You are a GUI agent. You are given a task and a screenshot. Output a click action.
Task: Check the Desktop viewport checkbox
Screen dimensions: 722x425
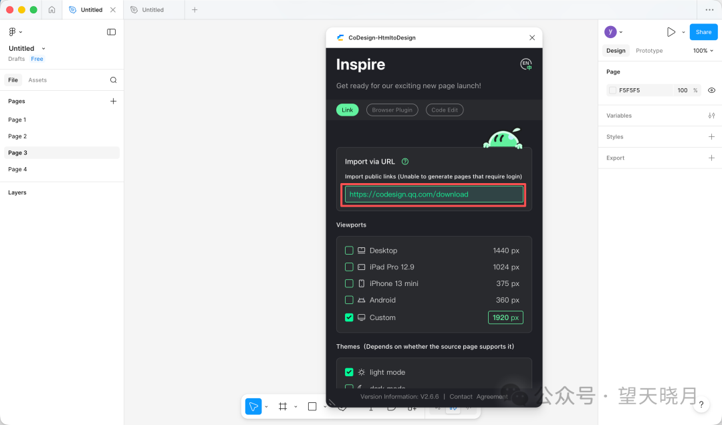point(349,251)
